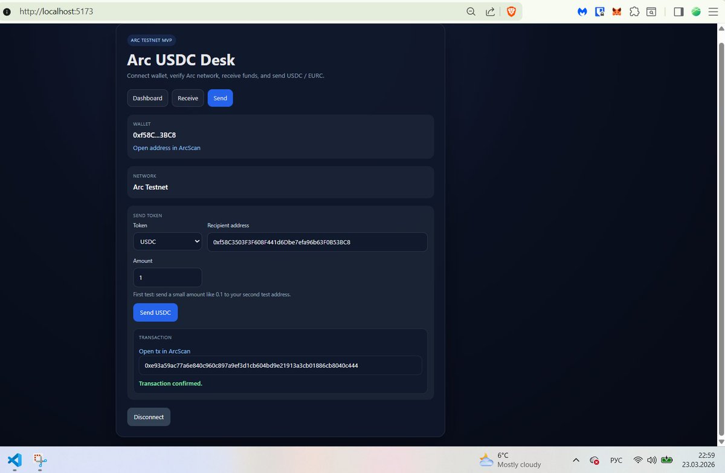This screenshot has width=725, height=473.
Task: Click the localhost:5173 address bar URL
Action: [57, 11]
